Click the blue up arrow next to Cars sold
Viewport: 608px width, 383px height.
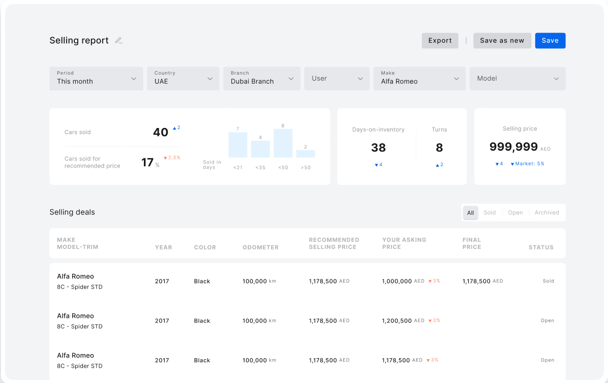(x=174, y=129)
